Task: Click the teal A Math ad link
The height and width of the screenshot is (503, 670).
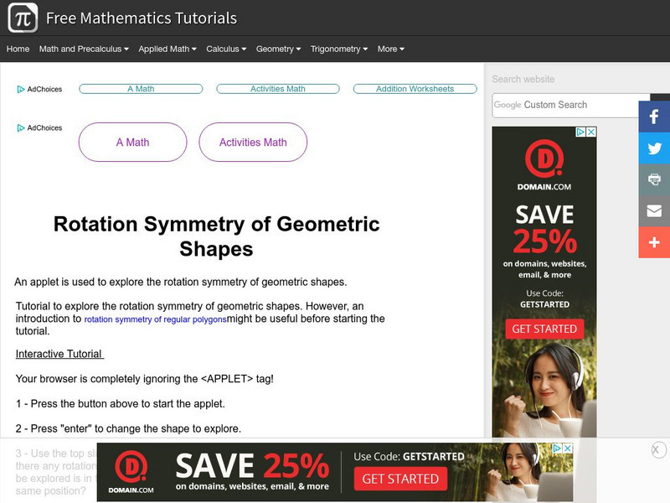Action: 141,89
